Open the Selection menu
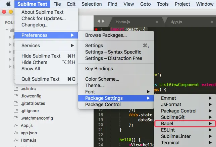216x147 pixels. click(92, 4)
